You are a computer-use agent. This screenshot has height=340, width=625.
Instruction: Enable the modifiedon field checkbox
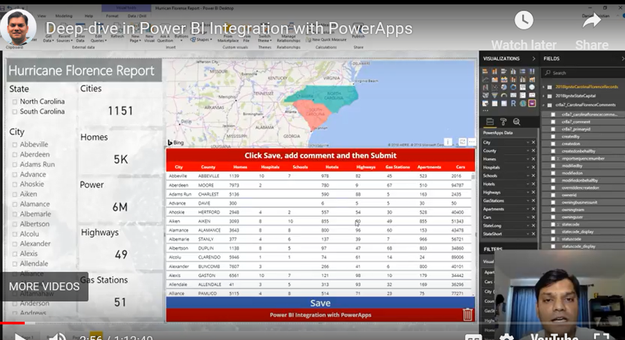pyautogui.click(x=553, y=173)
